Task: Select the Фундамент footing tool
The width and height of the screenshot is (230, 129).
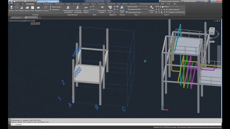Action: (38, 9)
